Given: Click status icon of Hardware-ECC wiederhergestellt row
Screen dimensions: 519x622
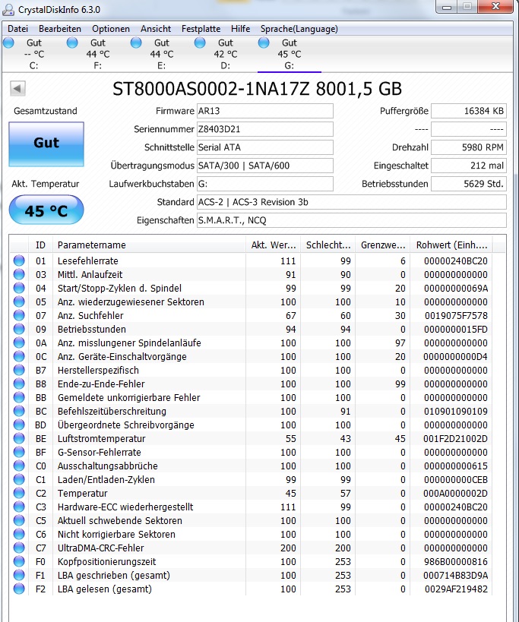Looking at the screenshot, I should [19, 507].
